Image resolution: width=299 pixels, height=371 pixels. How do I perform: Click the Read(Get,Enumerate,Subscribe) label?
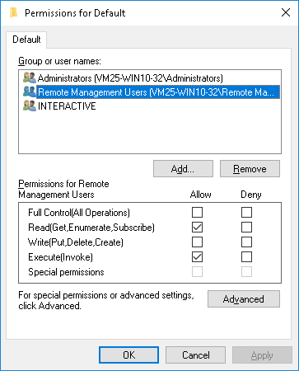pyautogui.click(x=91, y=228)
